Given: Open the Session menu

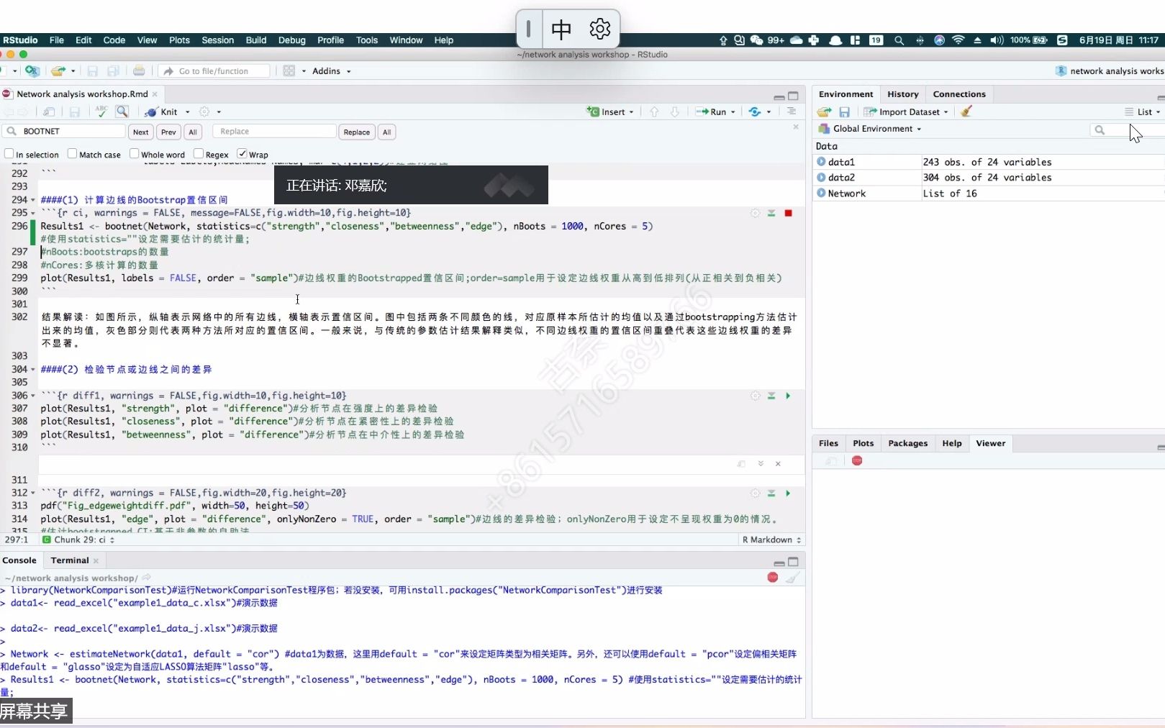Looking at the screenshot, I should click(217, 40).
